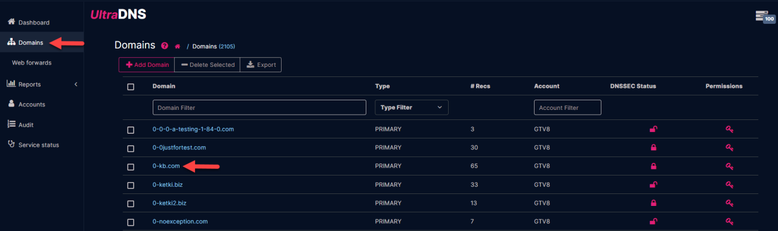Expand the Reports sidebar menu
Screen dimensions: 778x231
pos(42,84)
